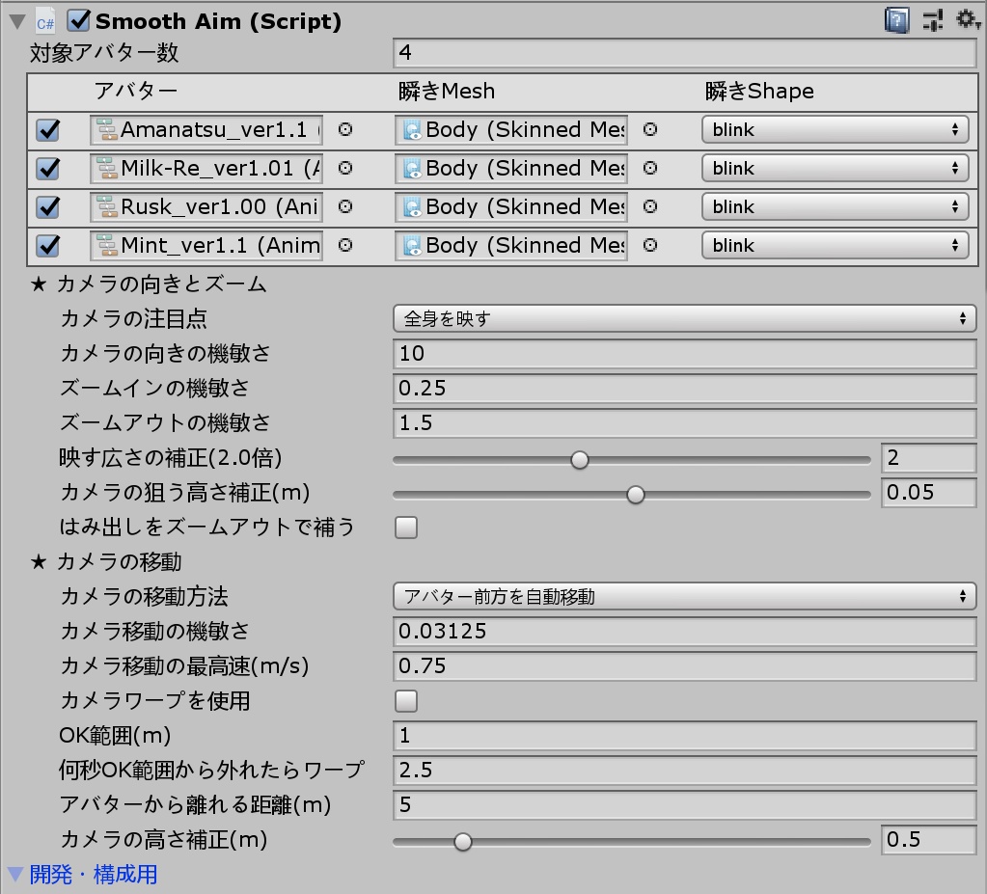Enable the カメラワープを使用 checkbox
987x894 pixels.
click(405, 701)
